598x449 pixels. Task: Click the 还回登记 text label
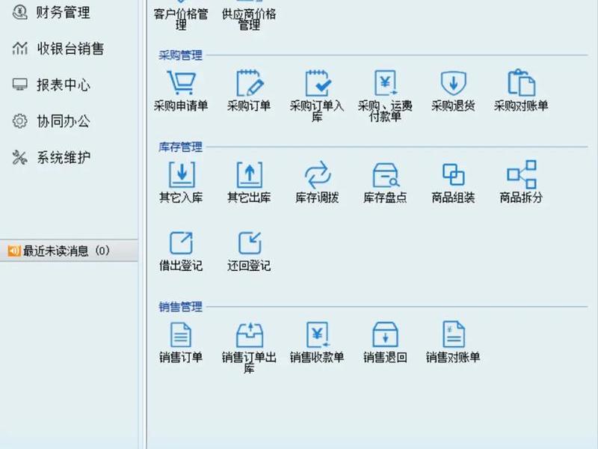click(x=249, y=266)
